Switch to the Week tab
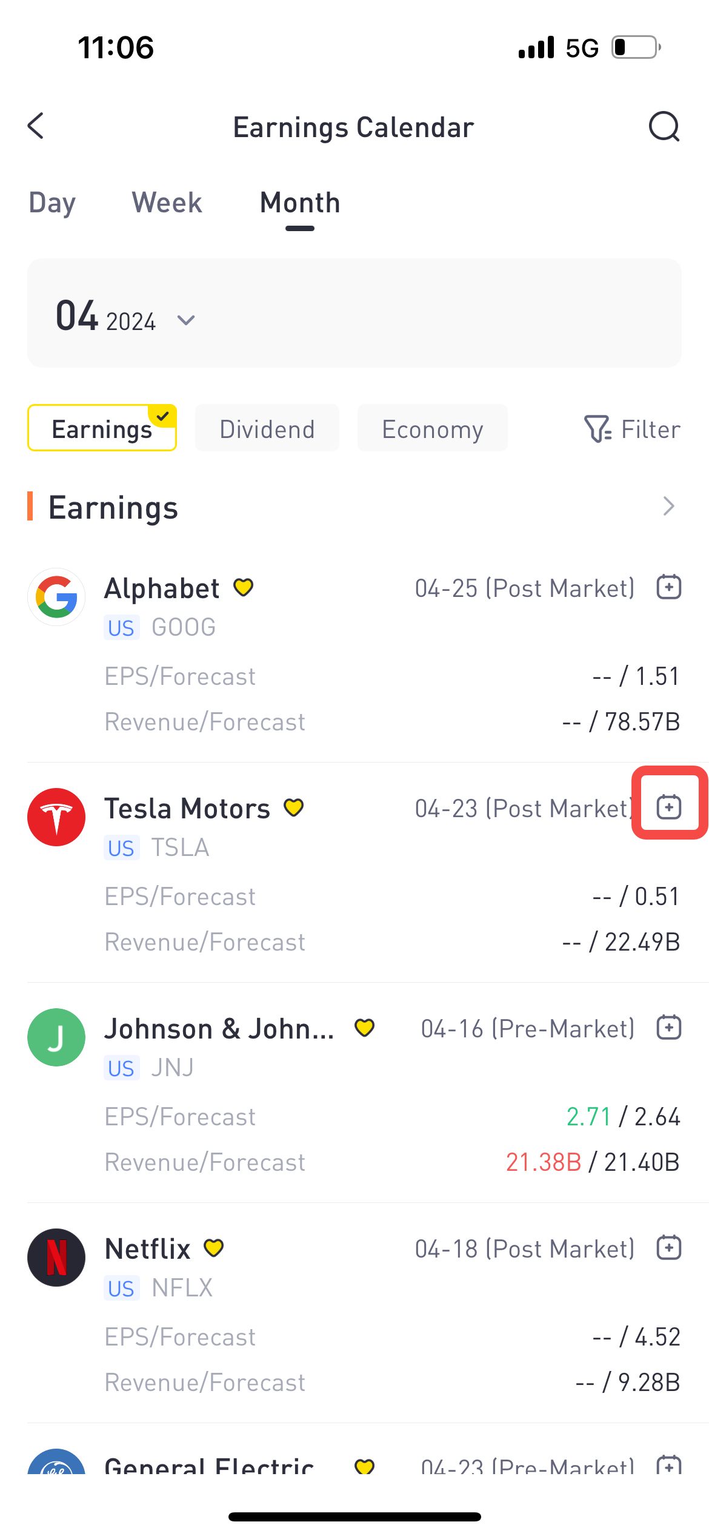Screen dimensions: 709x1536 coord(167,203)
